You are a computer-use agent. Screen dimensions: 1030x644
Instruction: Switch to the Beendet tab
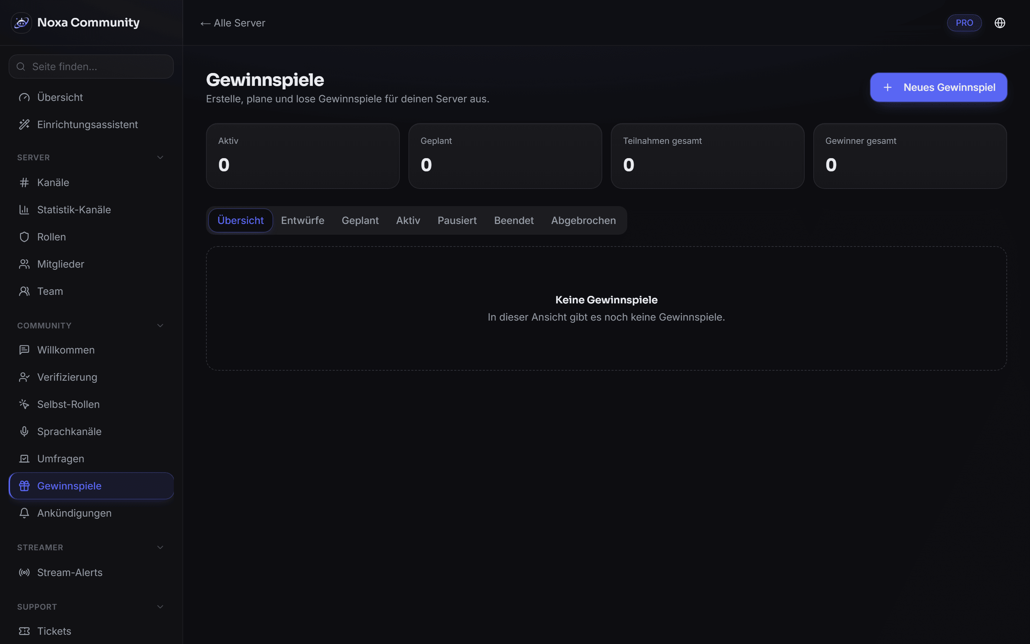[514, 220]
